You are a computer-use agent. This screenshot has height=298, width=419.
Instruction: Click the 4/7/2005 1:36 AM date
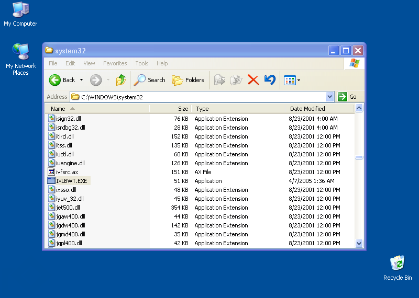pyautogui.click(x=311, y=181)
